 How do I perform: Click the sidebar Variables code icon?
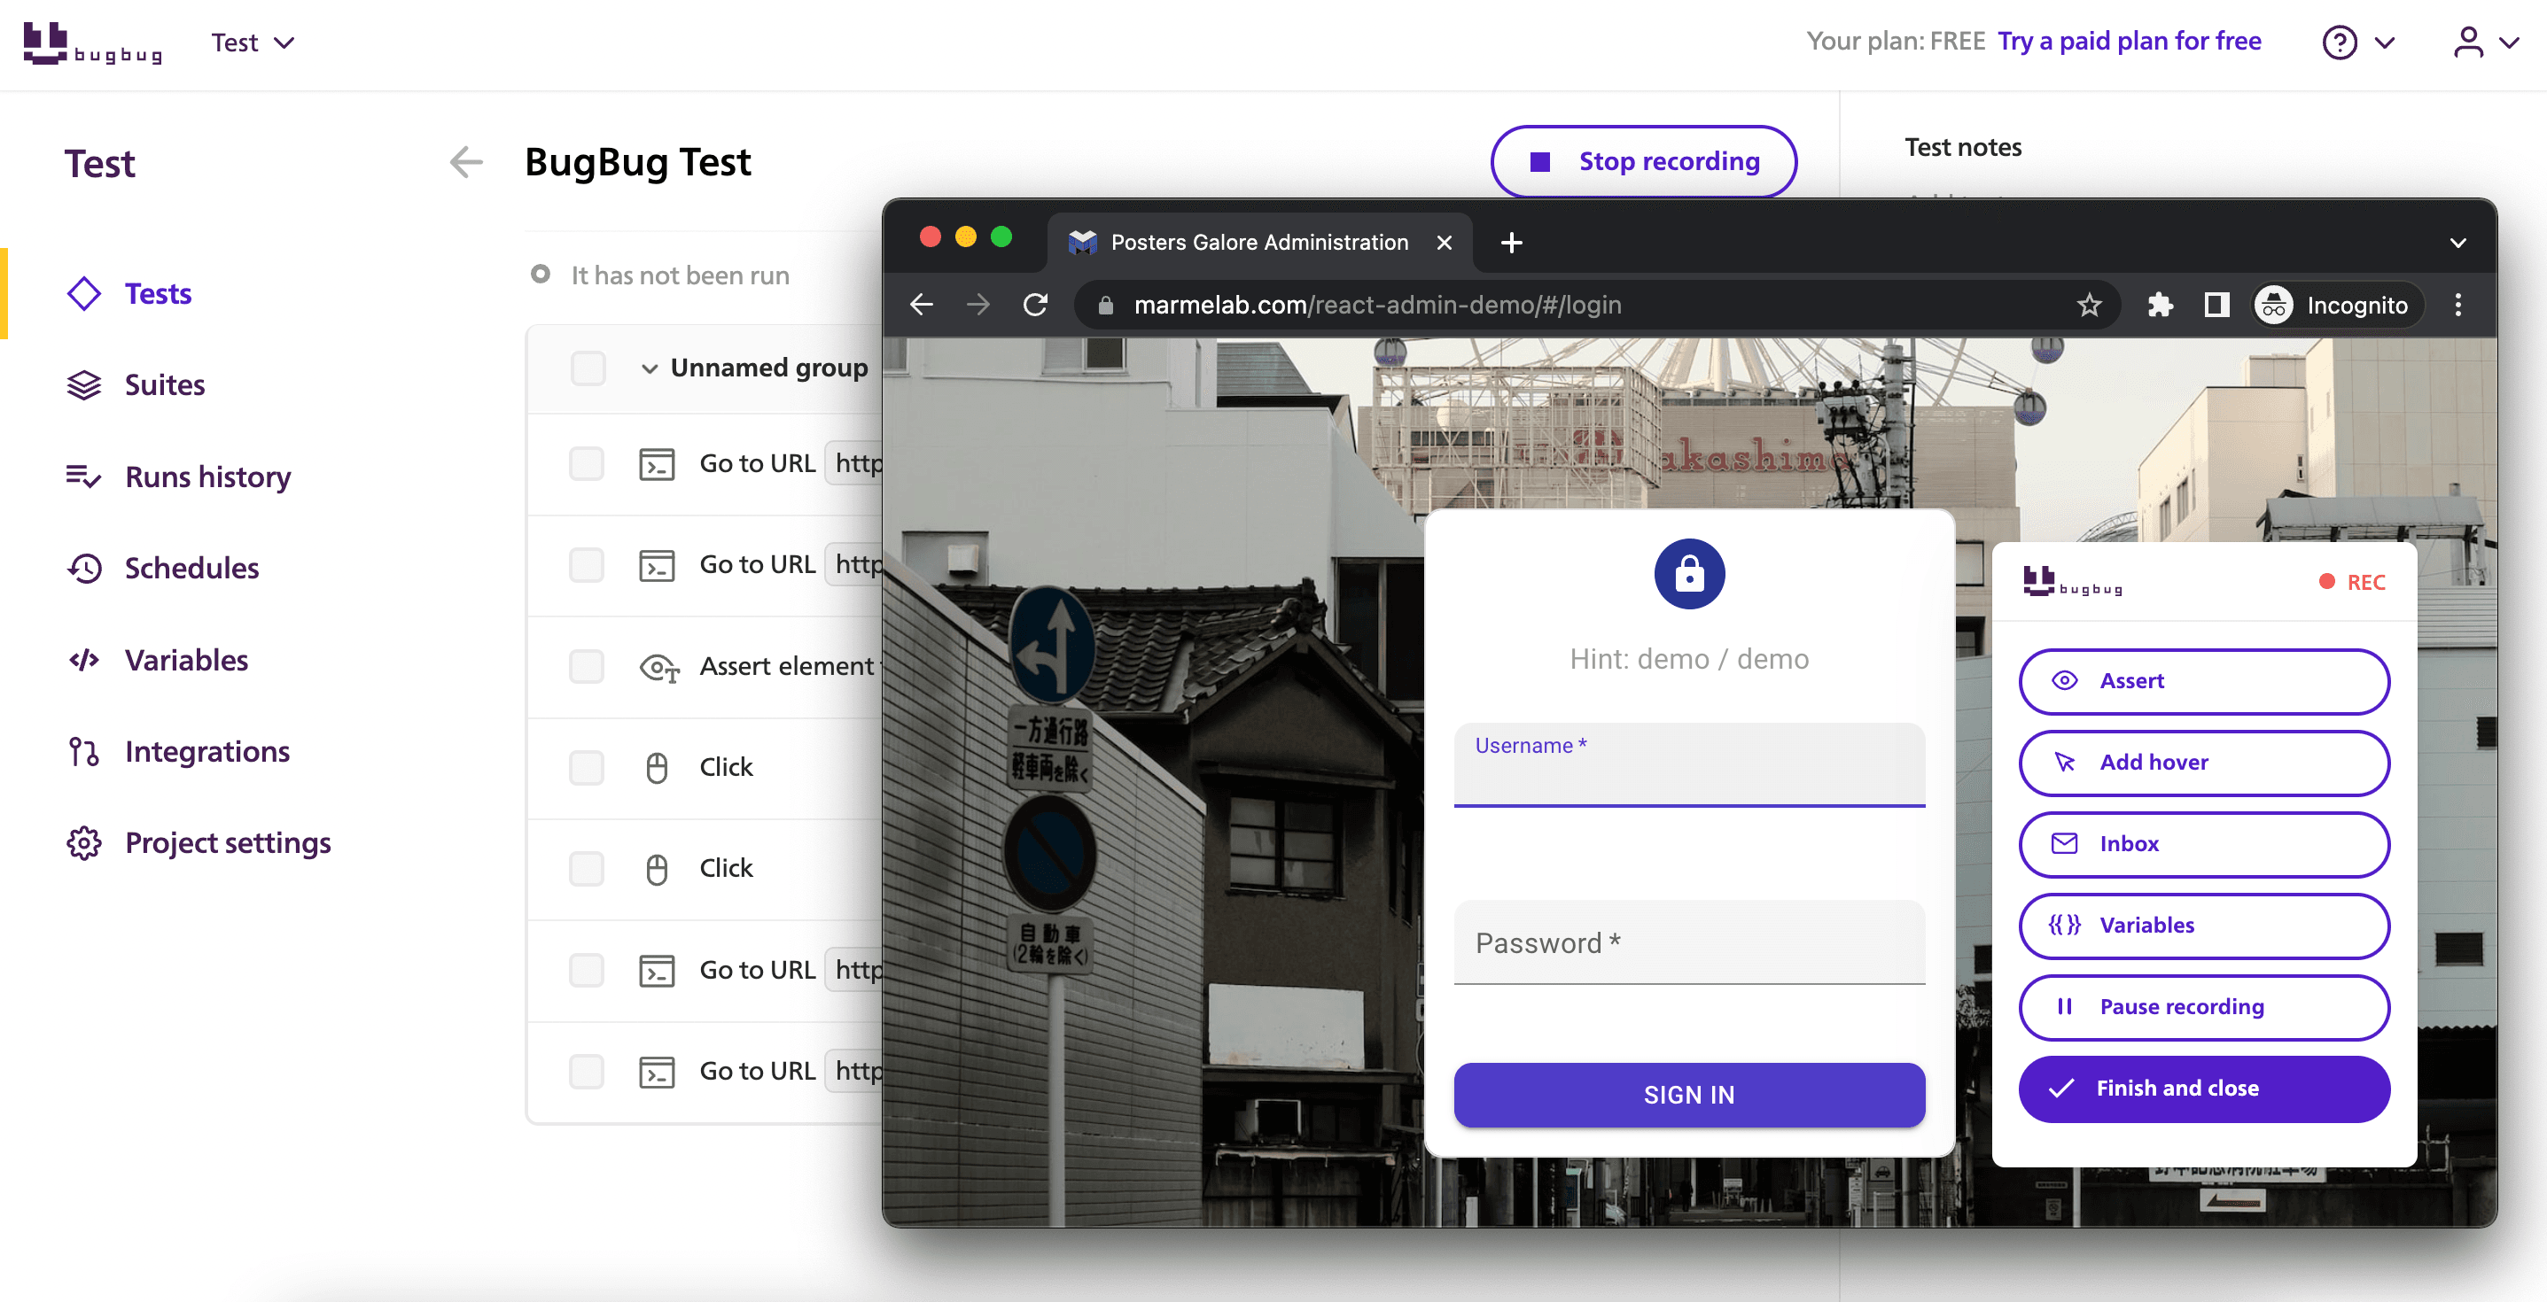(x=84, y=660)
